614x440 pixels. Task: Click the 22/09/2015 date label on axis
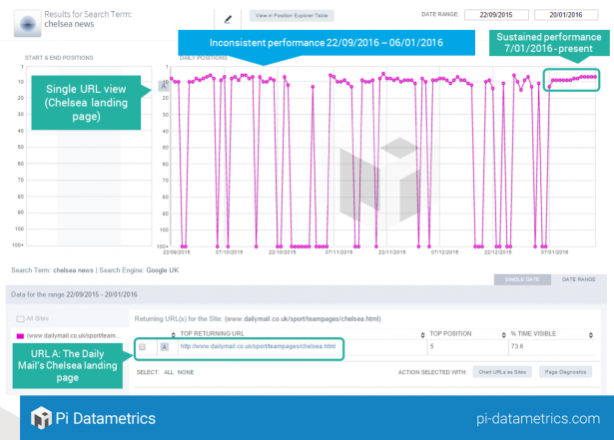click(176, 252)
